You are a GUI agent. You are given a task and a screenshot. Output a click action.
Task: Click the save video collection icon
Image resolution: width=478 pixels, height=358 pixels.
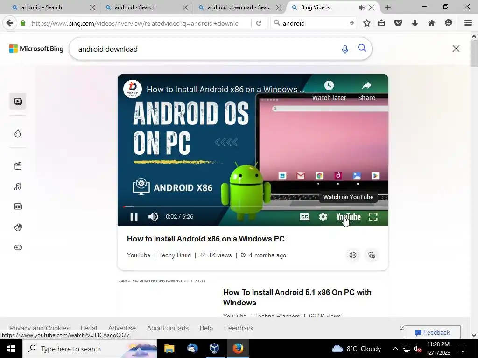click(x=371, y=255)
